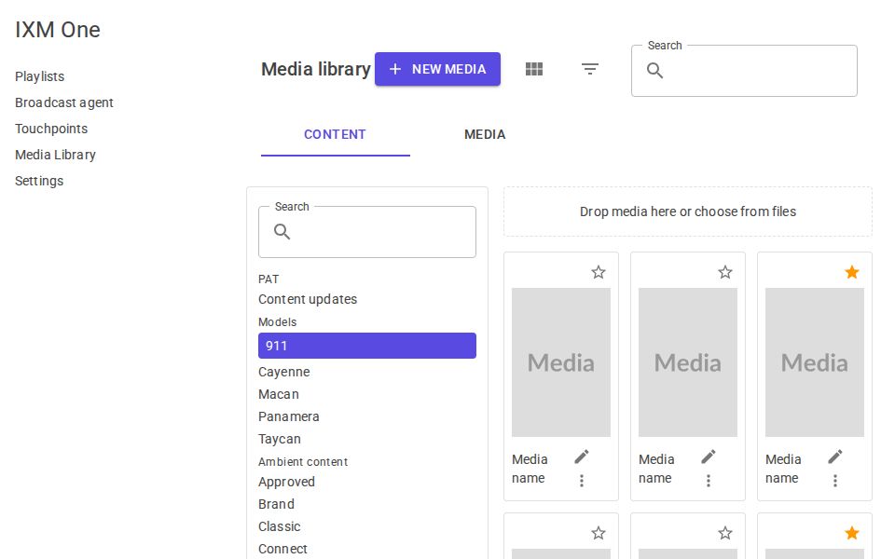Star the first media item as favorite
Screen dimensions: 895x559
pos(598,272)
